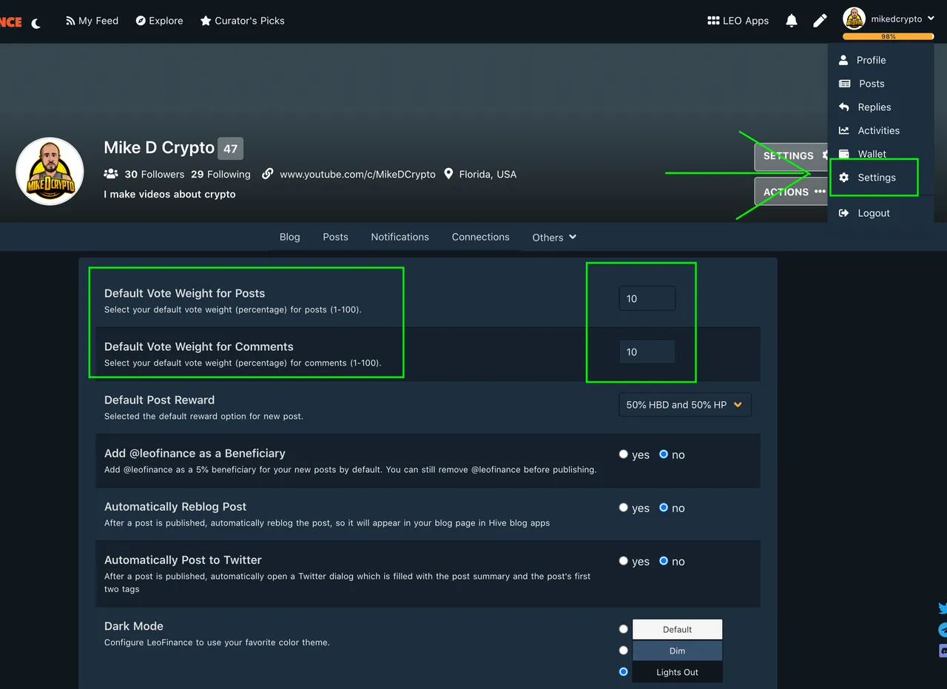Click the reputation badge 47
Viewport: 947px width, 689px height.
[x=230, y=149]
